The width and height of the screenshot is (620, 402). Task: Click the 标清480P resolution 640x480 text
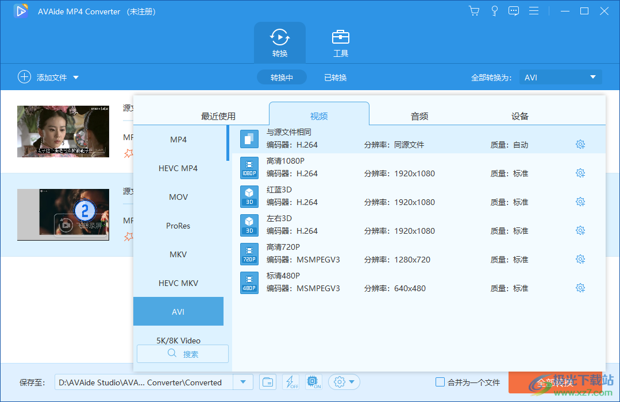pos(410,288)
